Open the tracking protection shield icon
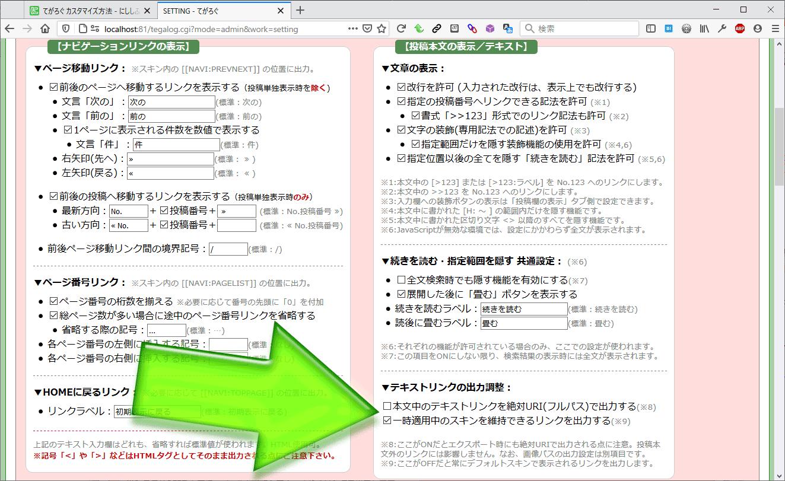 point(67,28)
